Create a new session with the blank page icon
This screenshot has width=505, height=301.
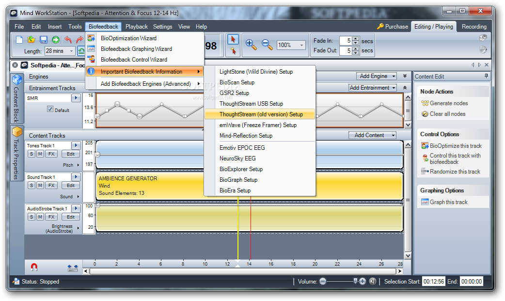coord(19,40)
